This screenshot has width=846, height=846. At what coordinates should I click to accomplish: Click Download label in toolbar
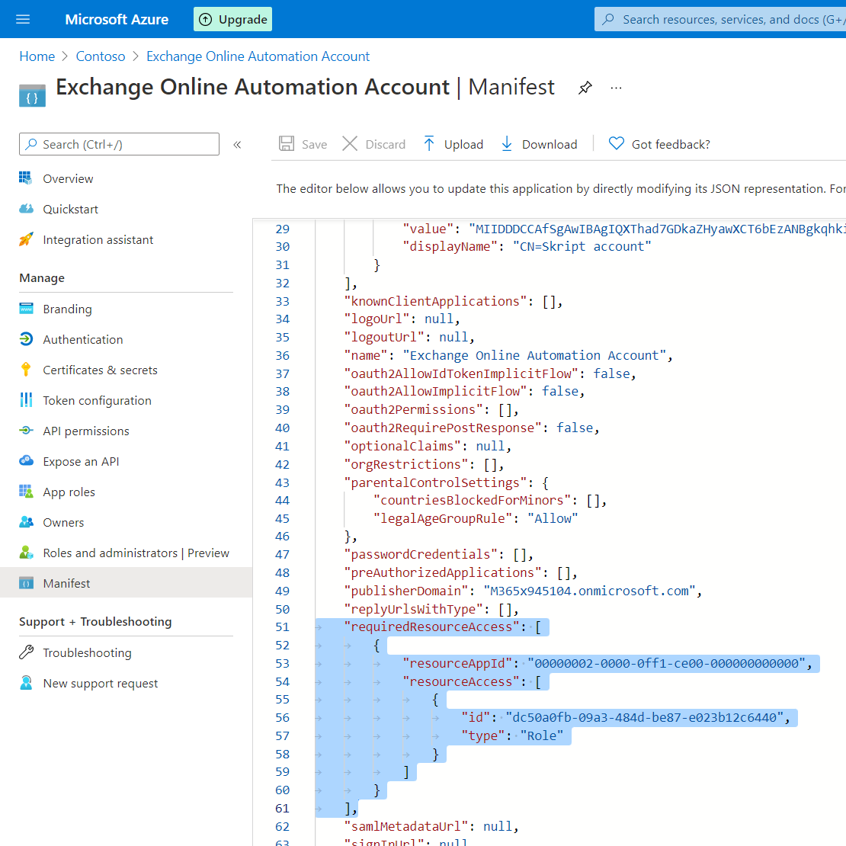(550, 145)
